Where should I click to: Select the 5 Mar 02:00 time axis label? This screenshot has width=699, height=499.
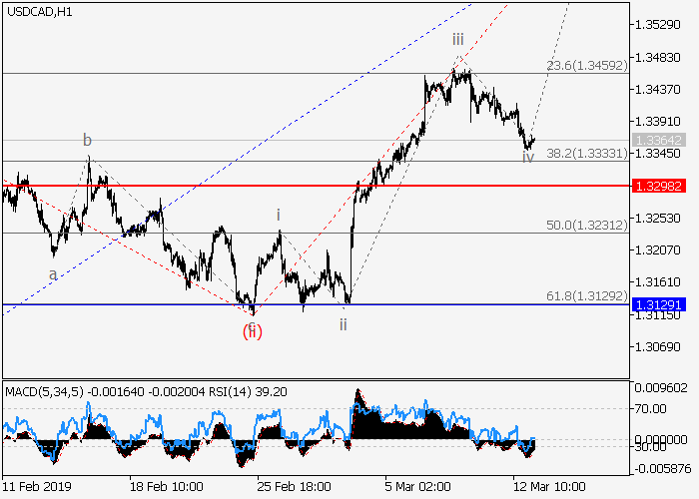(x=419, y=488)
